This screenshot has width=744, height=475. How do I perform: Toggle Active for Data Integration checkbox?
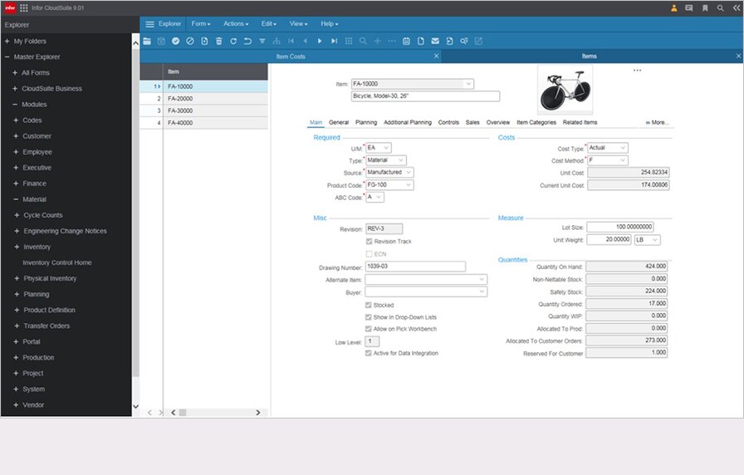[369, 353]
